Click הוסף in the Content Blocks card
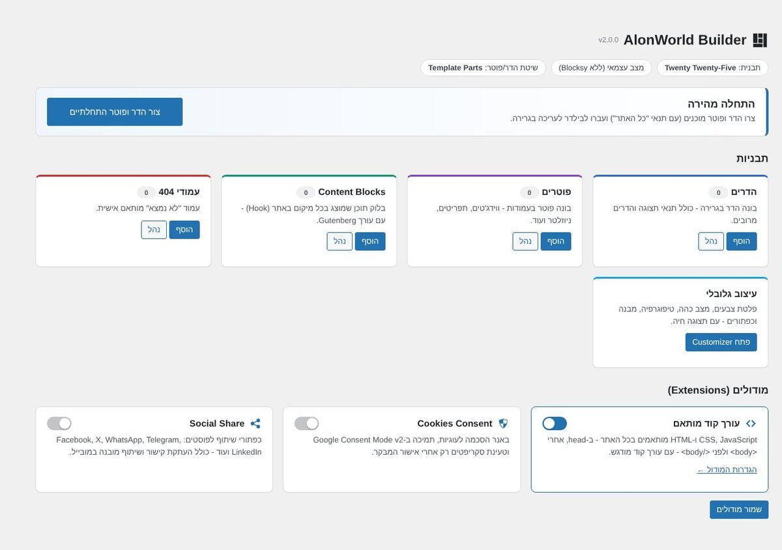The image size is (782, 550). 370,241
